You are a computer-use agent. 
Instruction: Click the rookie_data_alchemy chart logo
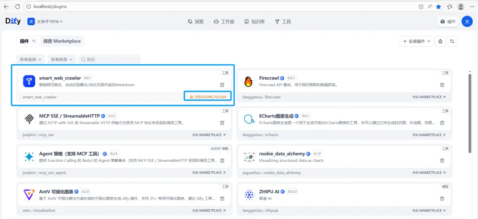click(x=249, y=156)
